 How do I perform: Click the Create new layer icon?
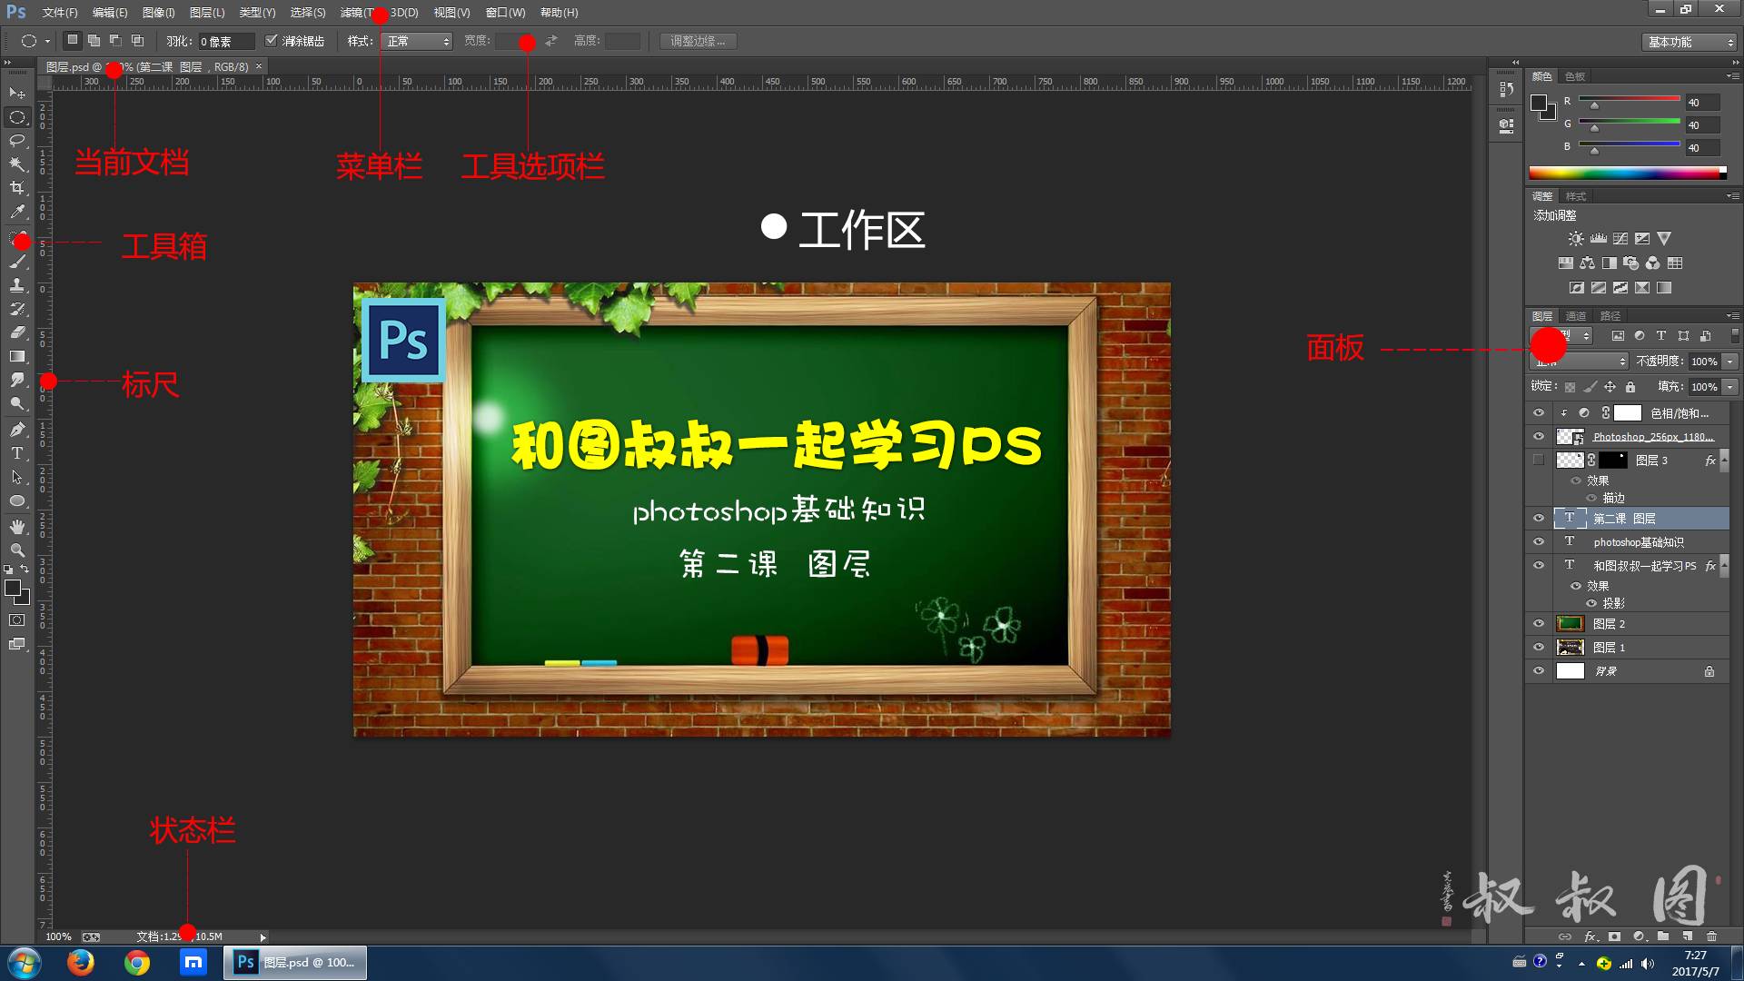(1687, 936)
